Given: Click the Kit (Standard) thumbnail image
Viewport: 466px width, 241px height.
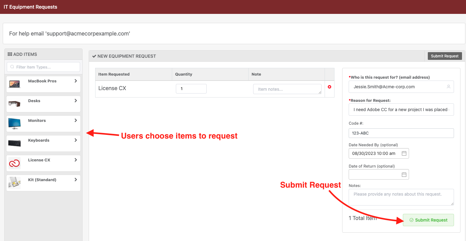Looking at the screenshot, I should [14, 183].
